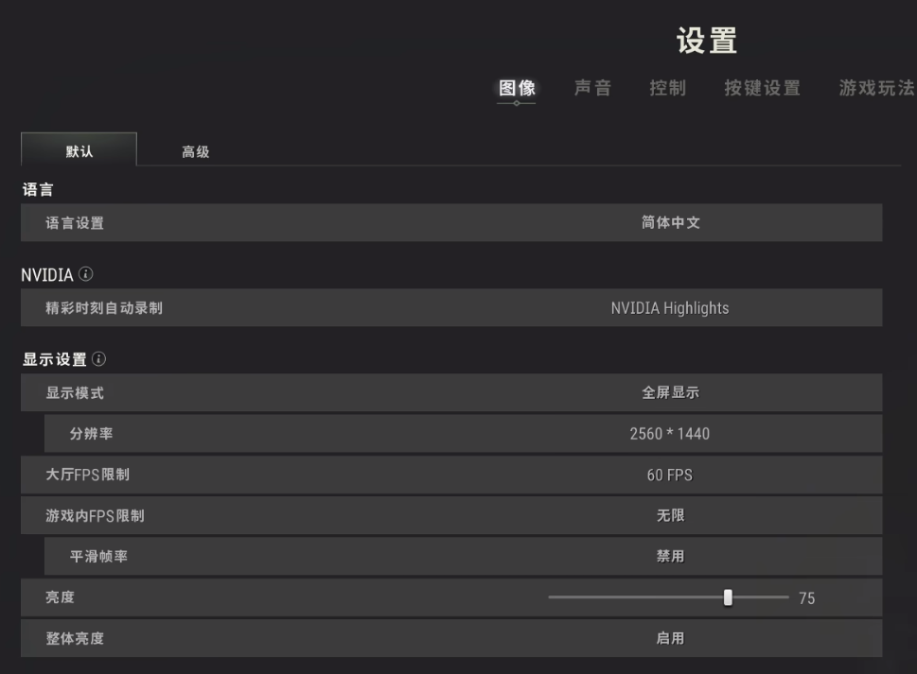917x674 pixels.
Task: Click the 亮度 slider handle
Action: pyautogui.click(x=728, y=597)
